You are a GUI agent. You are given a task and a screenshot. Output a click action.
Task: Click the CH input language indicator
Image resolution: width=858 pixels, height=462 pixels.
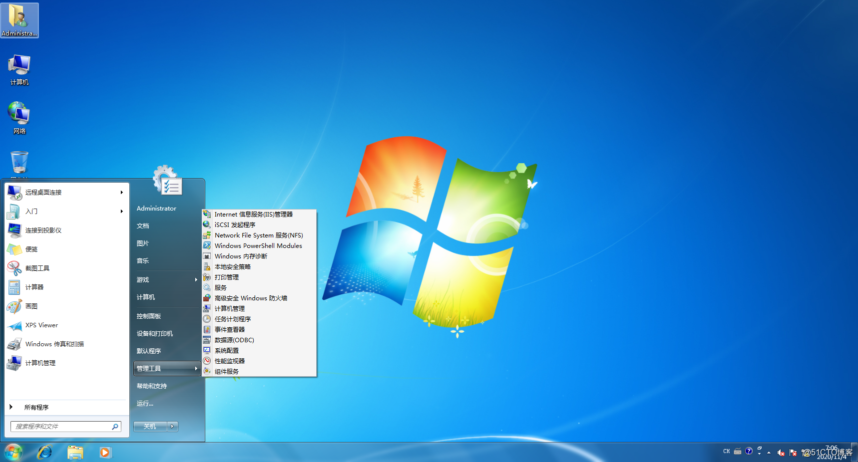[726, 451]
